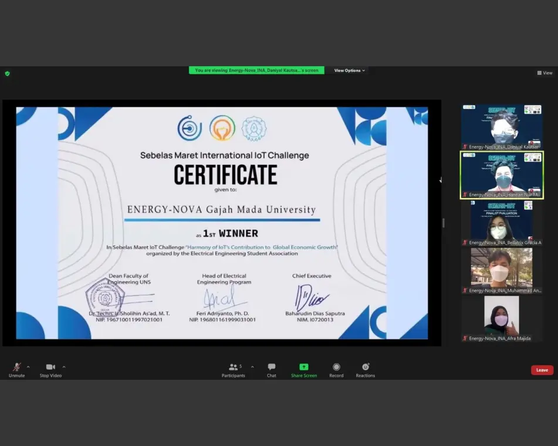558x446 pixels.
Task: Click the name label "Energy-Nova_INA_Afra Majida"
Action: click(500, 339)
